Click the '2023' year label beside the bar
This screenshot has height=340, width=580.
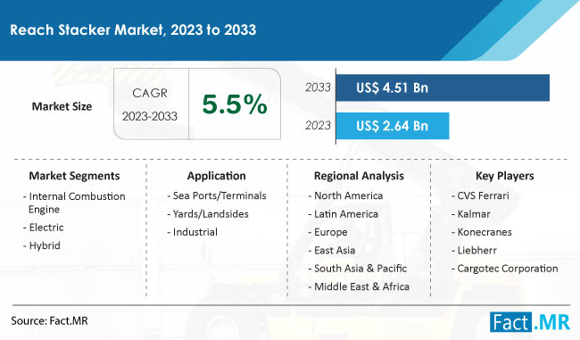[x=318, y=126]
